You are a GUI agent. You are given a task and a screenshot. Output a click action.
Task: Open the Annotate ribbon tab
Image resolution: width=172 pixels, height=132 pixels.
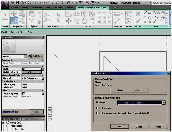pos(37,8)
